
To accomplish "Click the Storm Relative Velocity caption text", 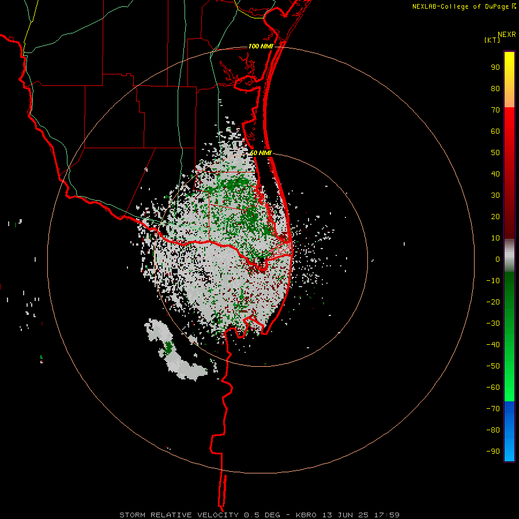I will pos(259,515).
